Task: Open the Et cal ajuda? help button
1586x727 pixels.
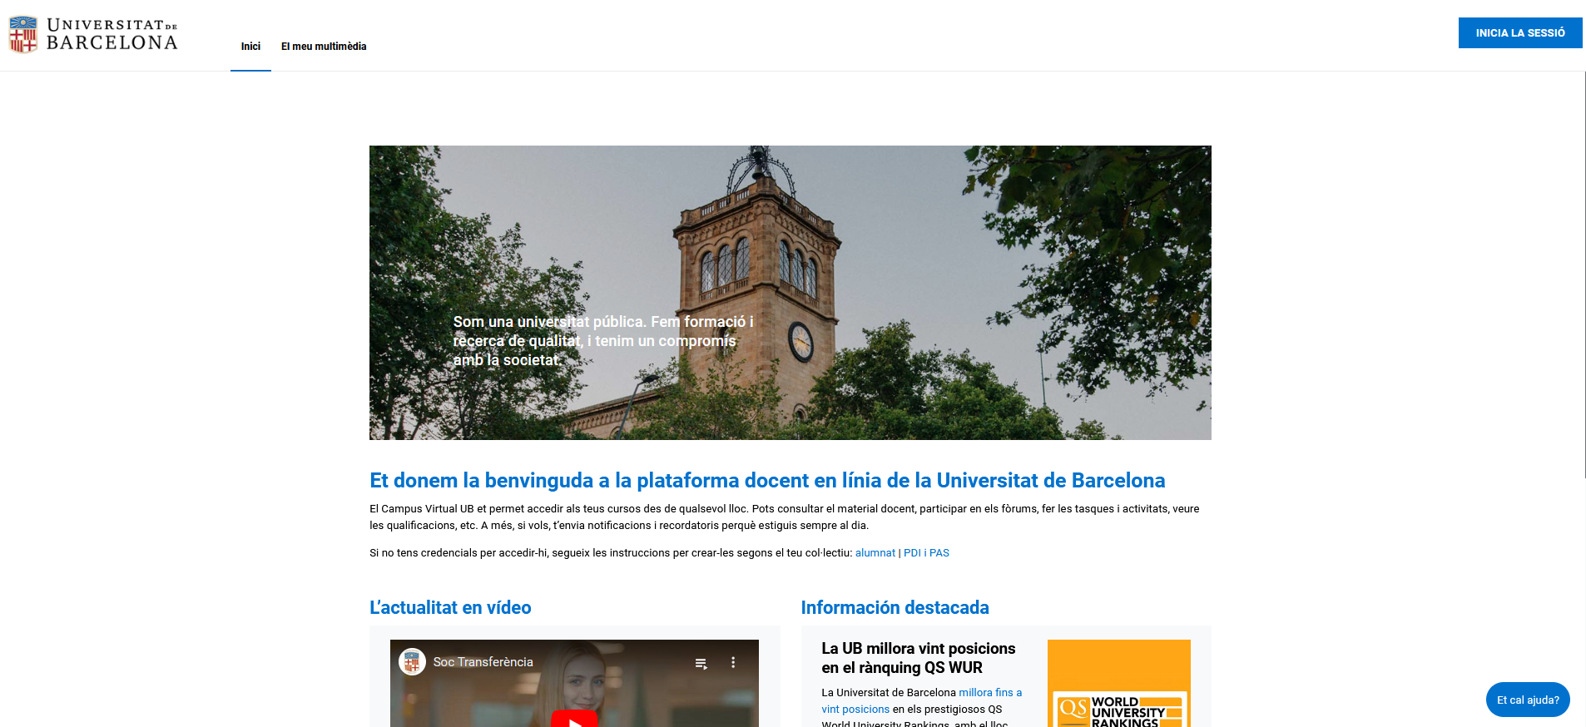Action: click(1528, 700)
